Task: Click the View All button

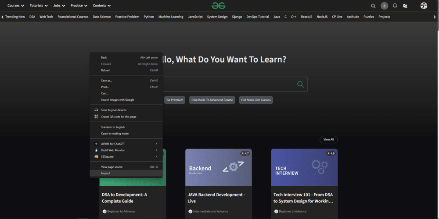Action: [x=329, y=139]
